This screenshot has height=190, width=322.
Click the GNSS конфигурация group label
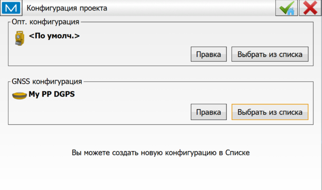coord(47,81)
